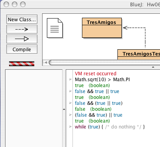Viewport: 160px width, 147px height.
Task: Click the prompt arrow beside the while loop
Action: 71,127
